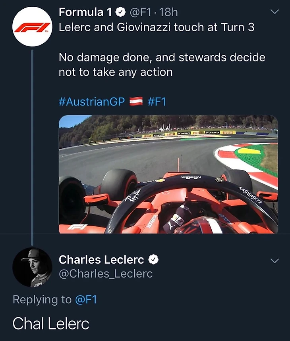
Task: Click the Formula 1 profile avatar
Action: (32, 27)
